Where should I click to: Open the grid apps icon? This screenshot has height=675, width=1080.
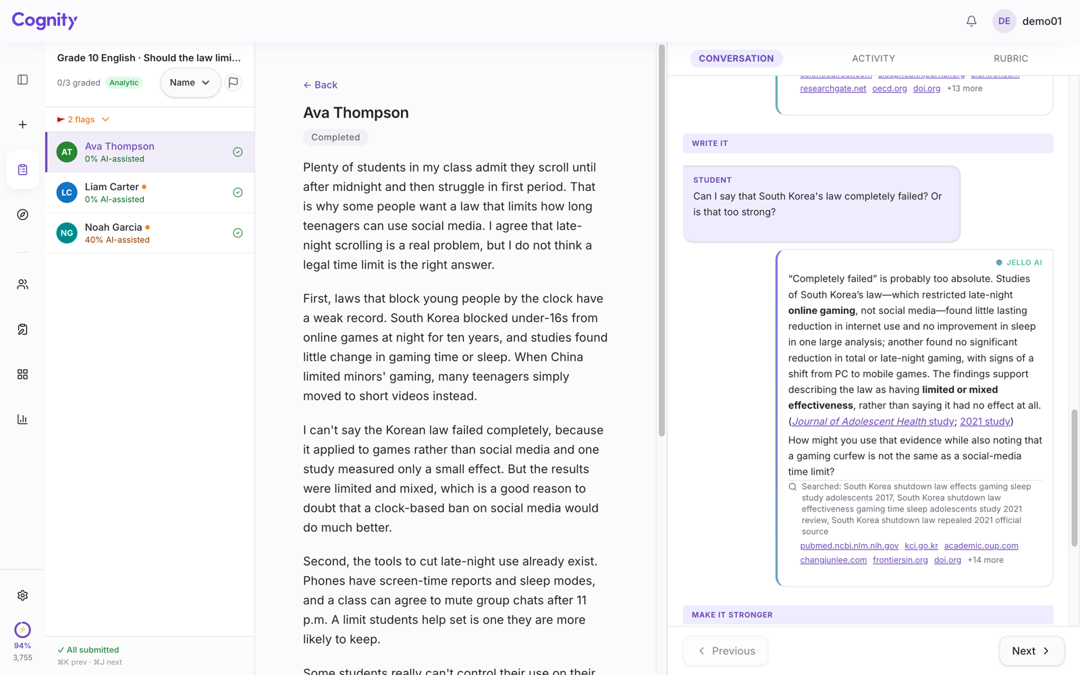(x=22, y=374)
